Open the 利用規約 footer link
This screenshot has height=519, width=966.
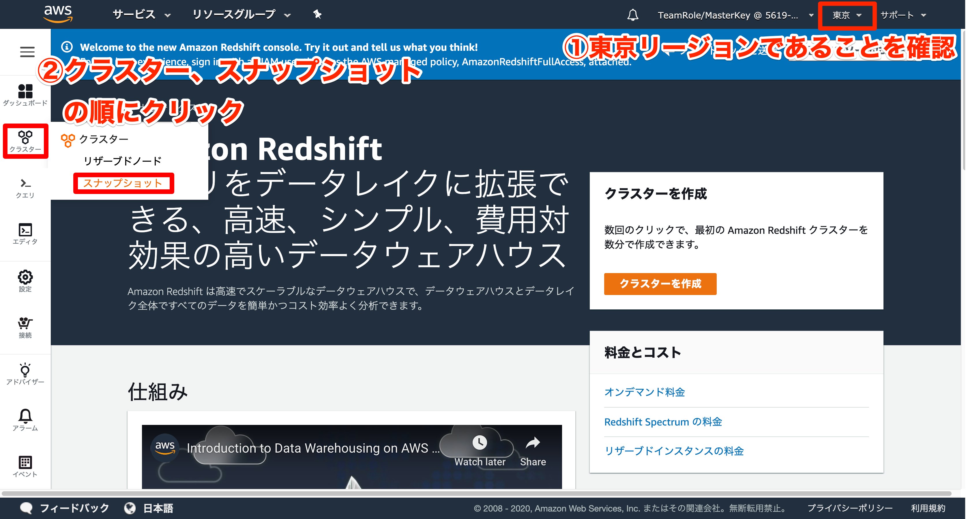(928, 508)
